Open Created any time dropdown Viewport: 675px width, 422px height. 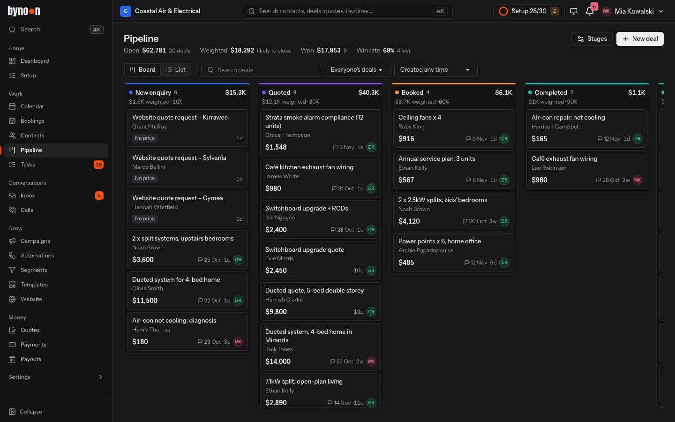click(435, 70)
